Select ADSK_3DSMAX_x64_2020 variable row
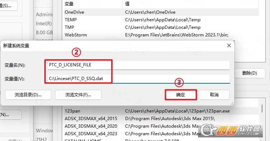 (161, 126)
